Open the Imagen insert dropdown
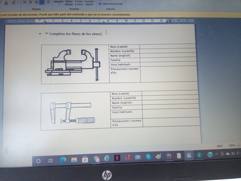241x181 pixels. click(59, 3)
